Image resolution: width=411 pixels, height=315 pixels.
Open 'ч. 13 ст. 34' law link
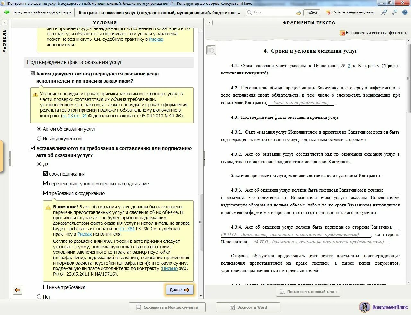[x=74, y=116]
